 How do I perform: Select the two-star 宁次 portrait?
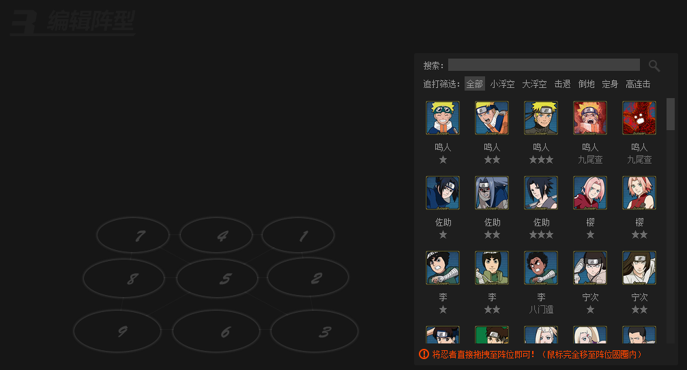point(639,268)
